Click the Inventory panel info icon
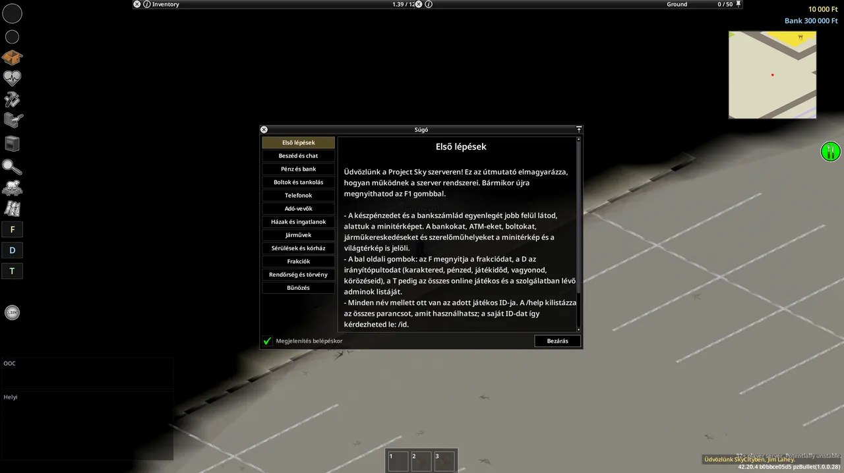 coord(147,4)
